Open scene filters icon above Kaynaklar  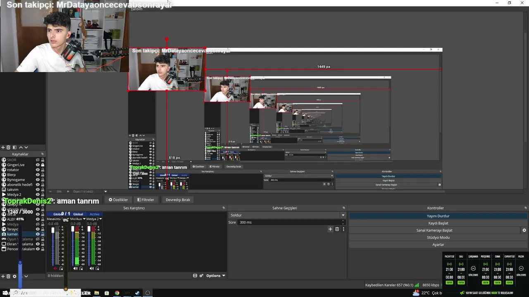tap(14, 147)
